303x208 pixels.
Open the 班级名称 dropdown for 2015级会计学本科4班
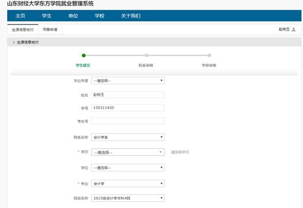128,198
